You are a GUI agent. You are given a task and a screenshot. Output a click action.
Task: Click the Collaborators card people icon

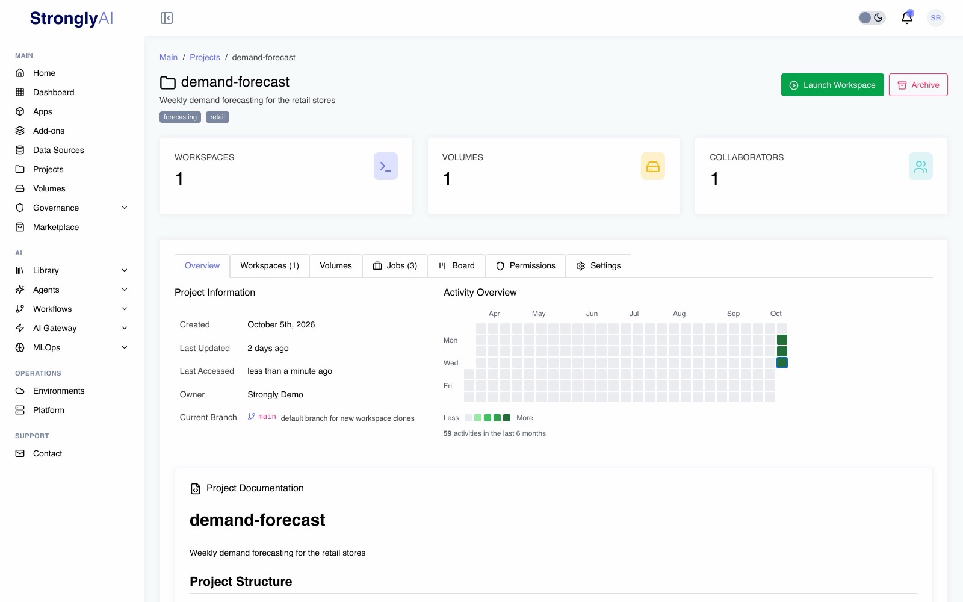point(921,166)
